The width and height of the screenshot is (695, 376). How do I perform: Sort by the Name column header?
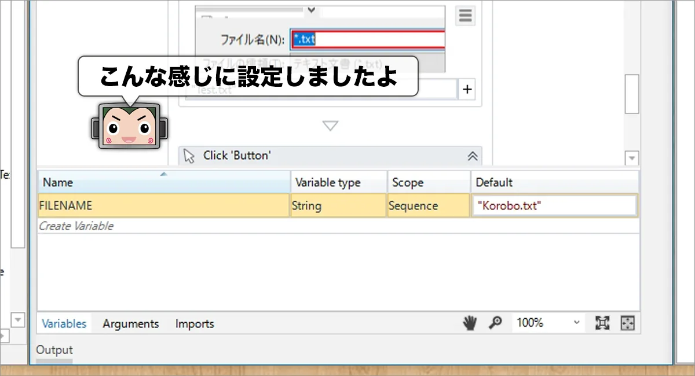coord(164,182)
